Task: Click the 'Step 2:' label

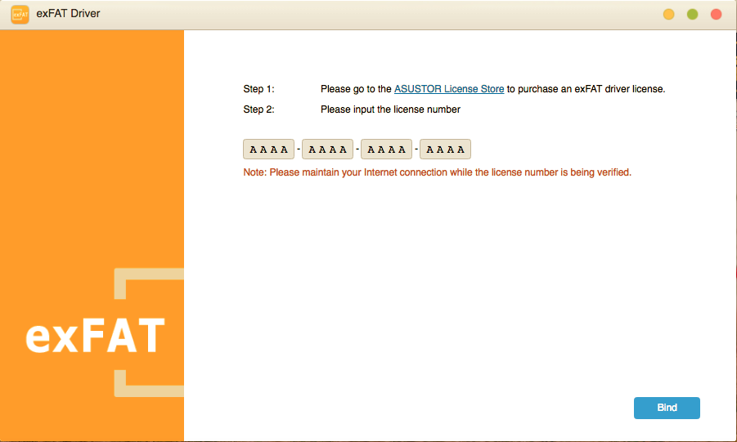Action: [258, 109]
